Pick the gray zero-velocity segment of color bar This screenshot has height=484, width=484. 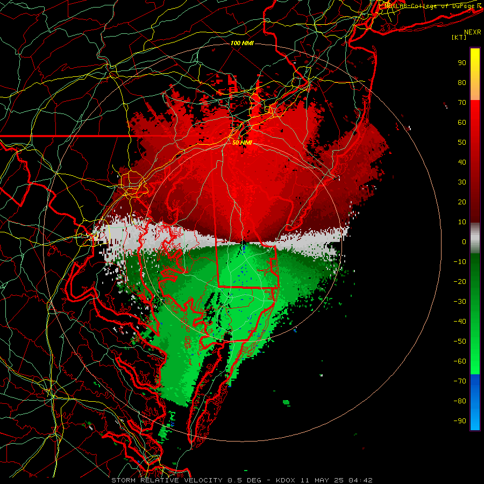point(475,238)
